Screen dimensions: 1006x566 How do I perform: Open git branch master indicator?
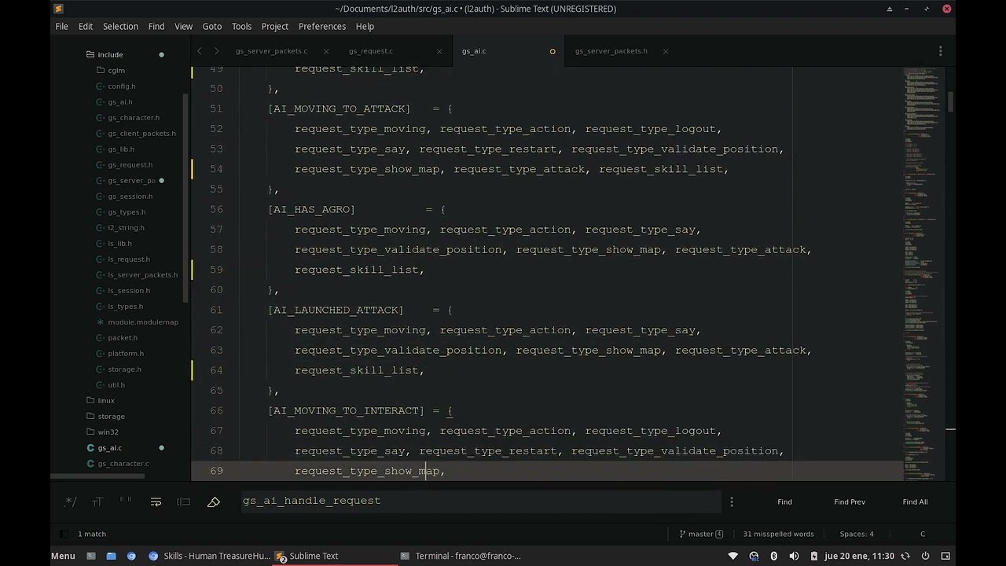tap(701, 534)
